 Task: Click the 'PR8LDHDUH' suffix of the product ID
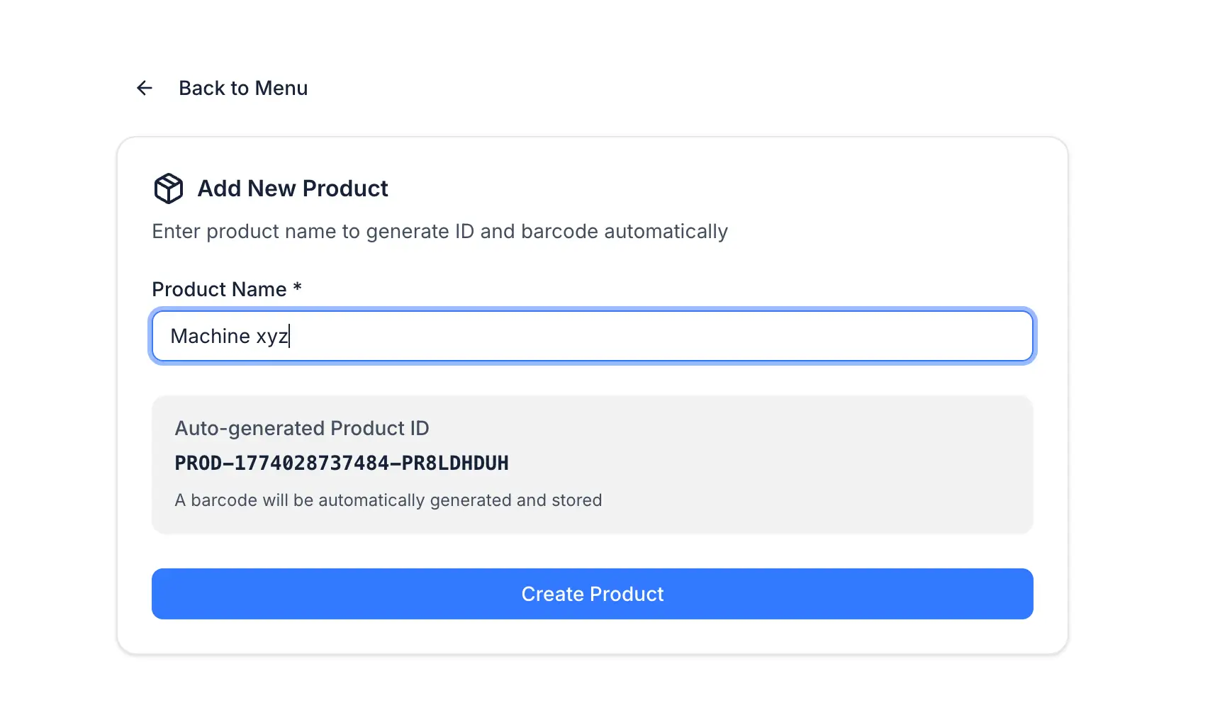pyautogui.click(x=455, y=463)
